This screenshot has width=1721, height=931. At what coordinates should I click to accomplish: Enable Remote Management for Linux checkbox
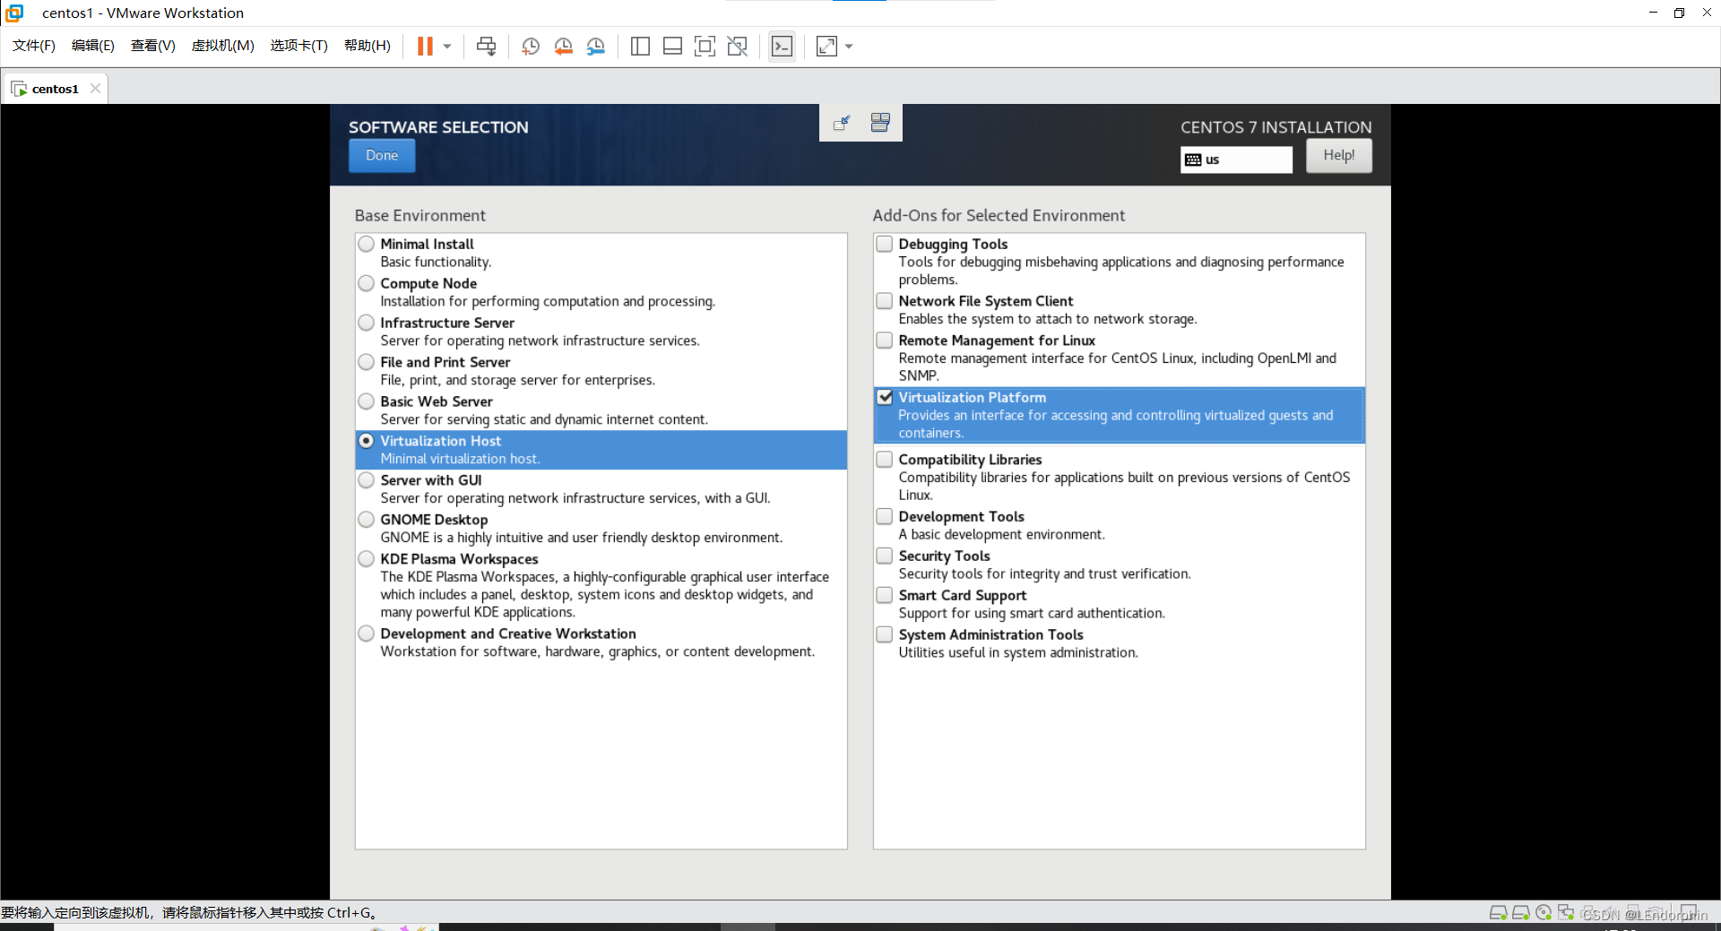pyautogui.click(x=885, y=341)
